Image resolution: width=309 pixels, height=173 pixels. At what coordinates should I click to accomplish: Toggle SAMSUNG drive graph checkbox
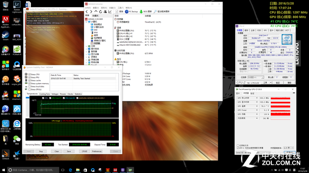coord(77,98)
